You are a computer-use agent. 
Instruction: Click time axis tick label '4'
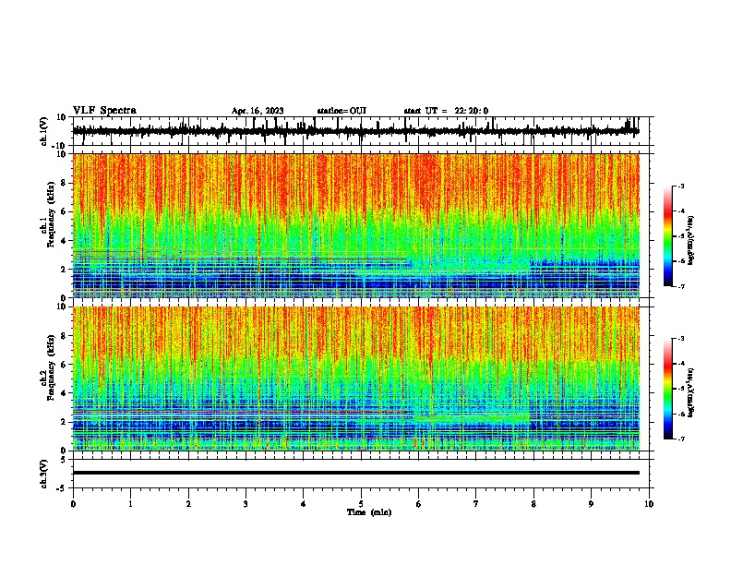pos(303,504)
